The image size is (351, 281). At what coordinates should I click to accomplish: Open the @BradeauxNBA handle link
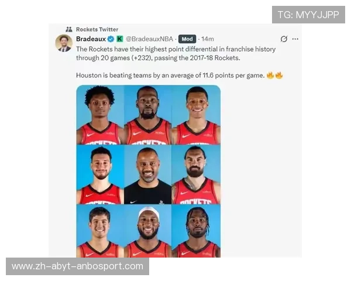(x=149, y=39)
